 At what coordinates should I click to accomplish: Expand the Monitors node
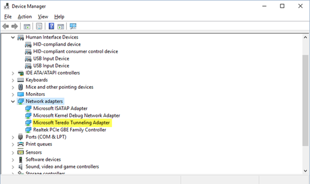13,94
